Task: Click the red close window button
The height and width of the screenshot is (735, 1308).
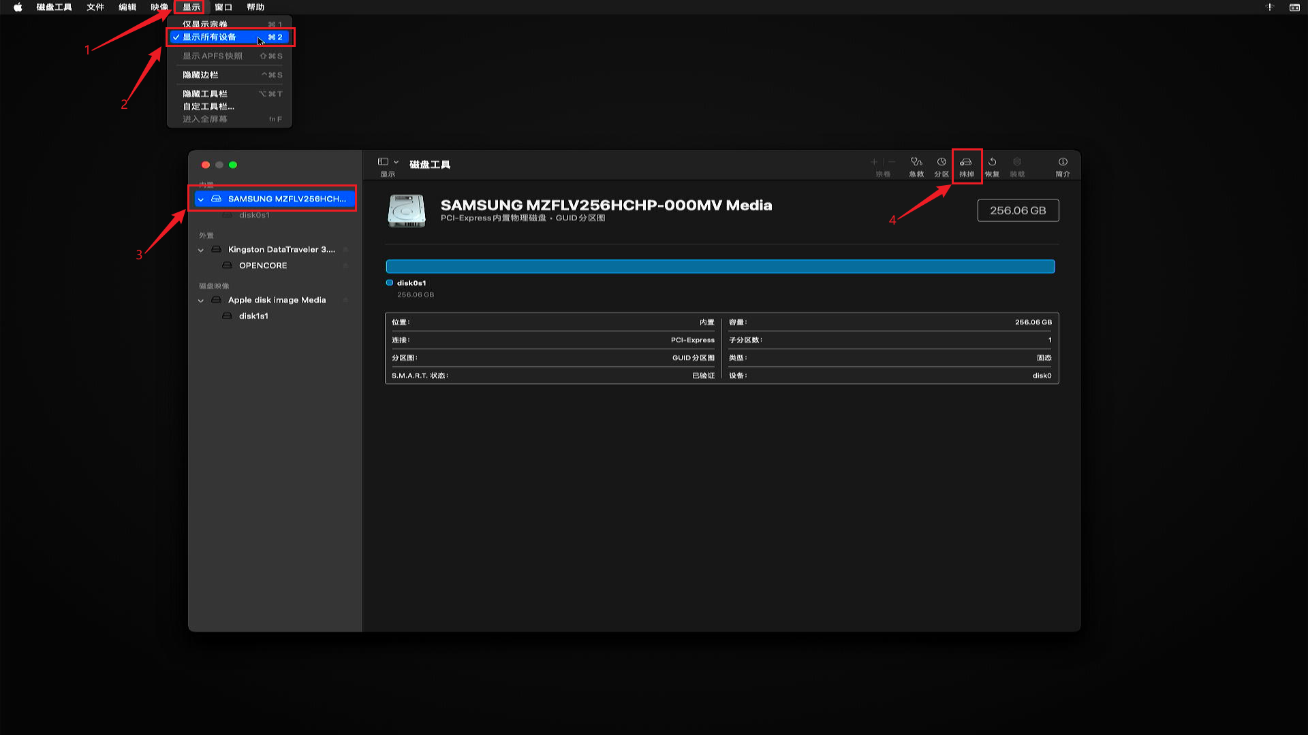Action: 206,165
